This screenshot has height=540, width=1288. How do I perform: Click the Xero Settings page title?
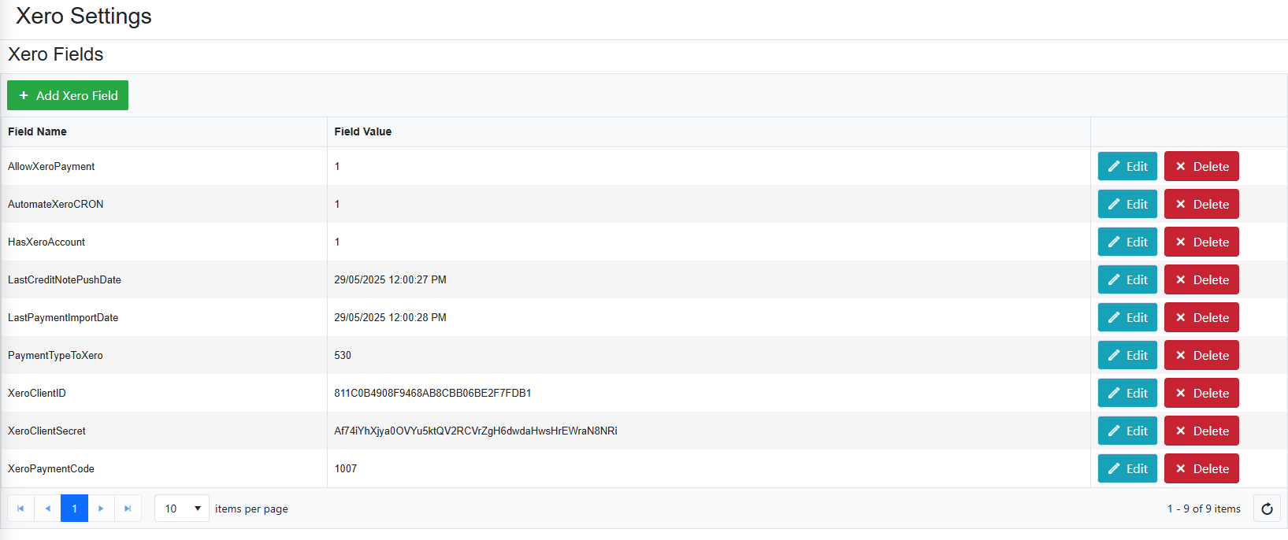click(84, 16)
